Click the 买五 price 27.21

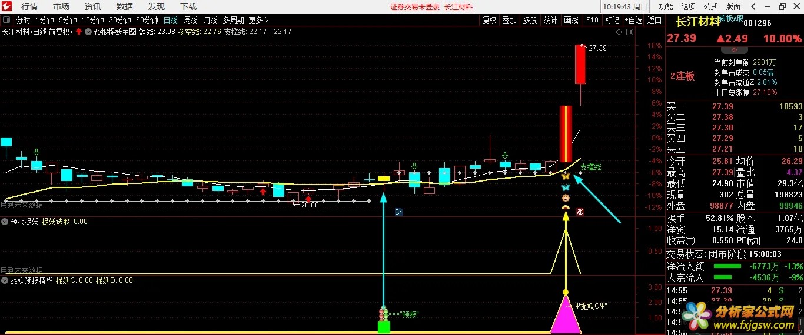(722, 149)
